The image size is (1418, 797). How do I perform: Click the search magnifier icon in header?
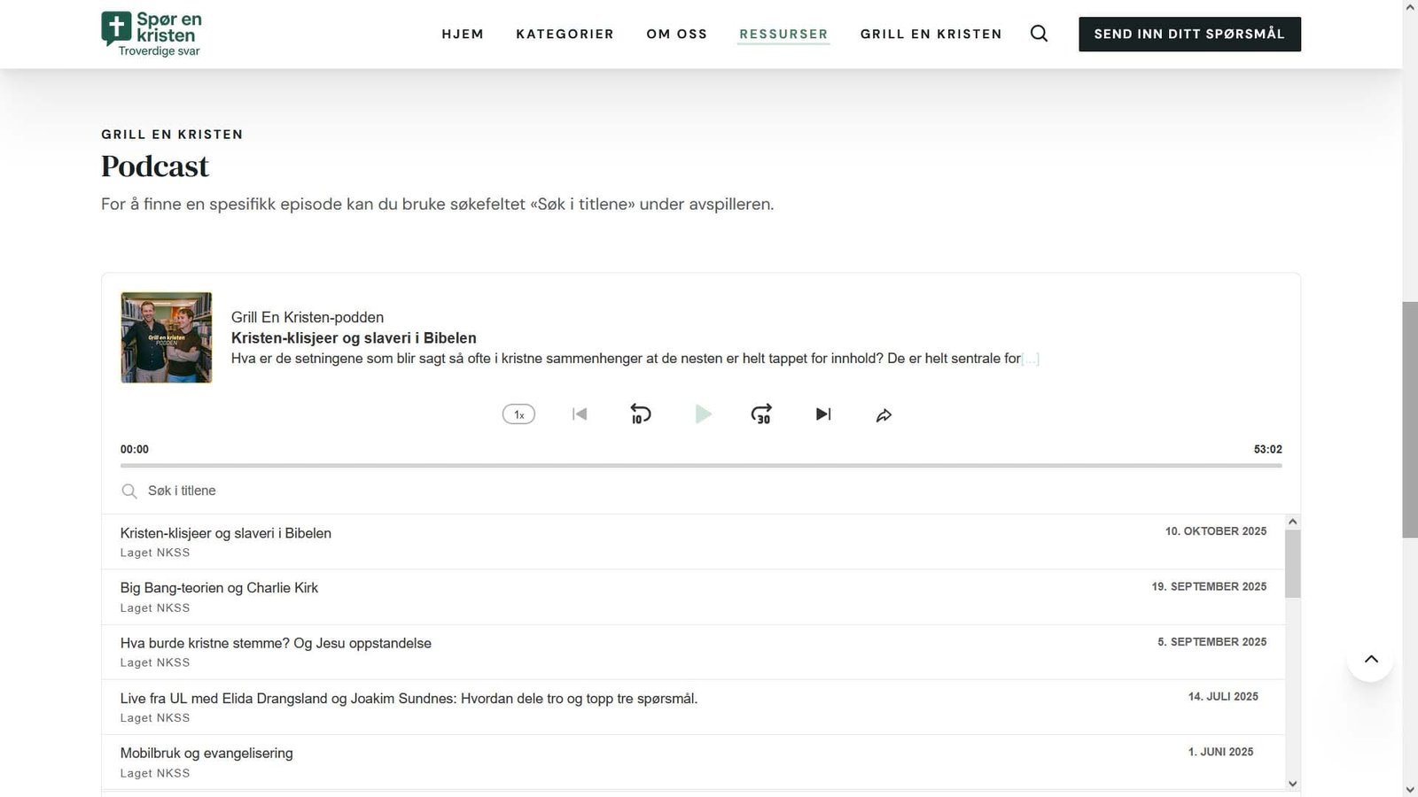click(1039, 34)
